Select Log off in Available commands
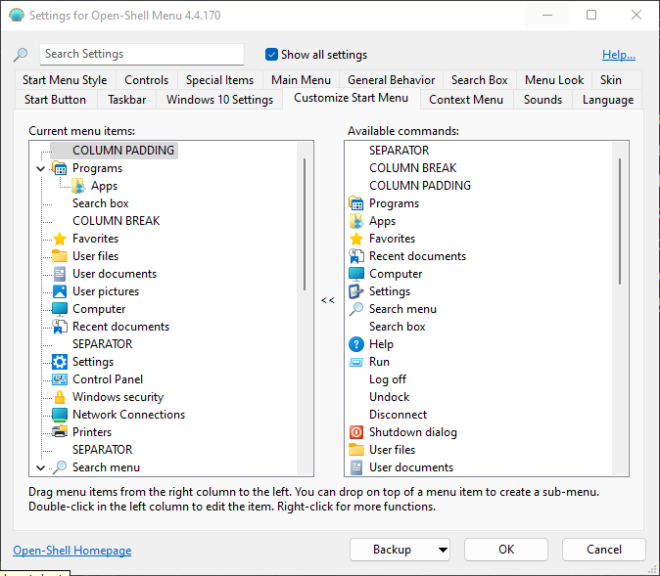The height and width of the screenshot is (576, 660). [387, 379]
